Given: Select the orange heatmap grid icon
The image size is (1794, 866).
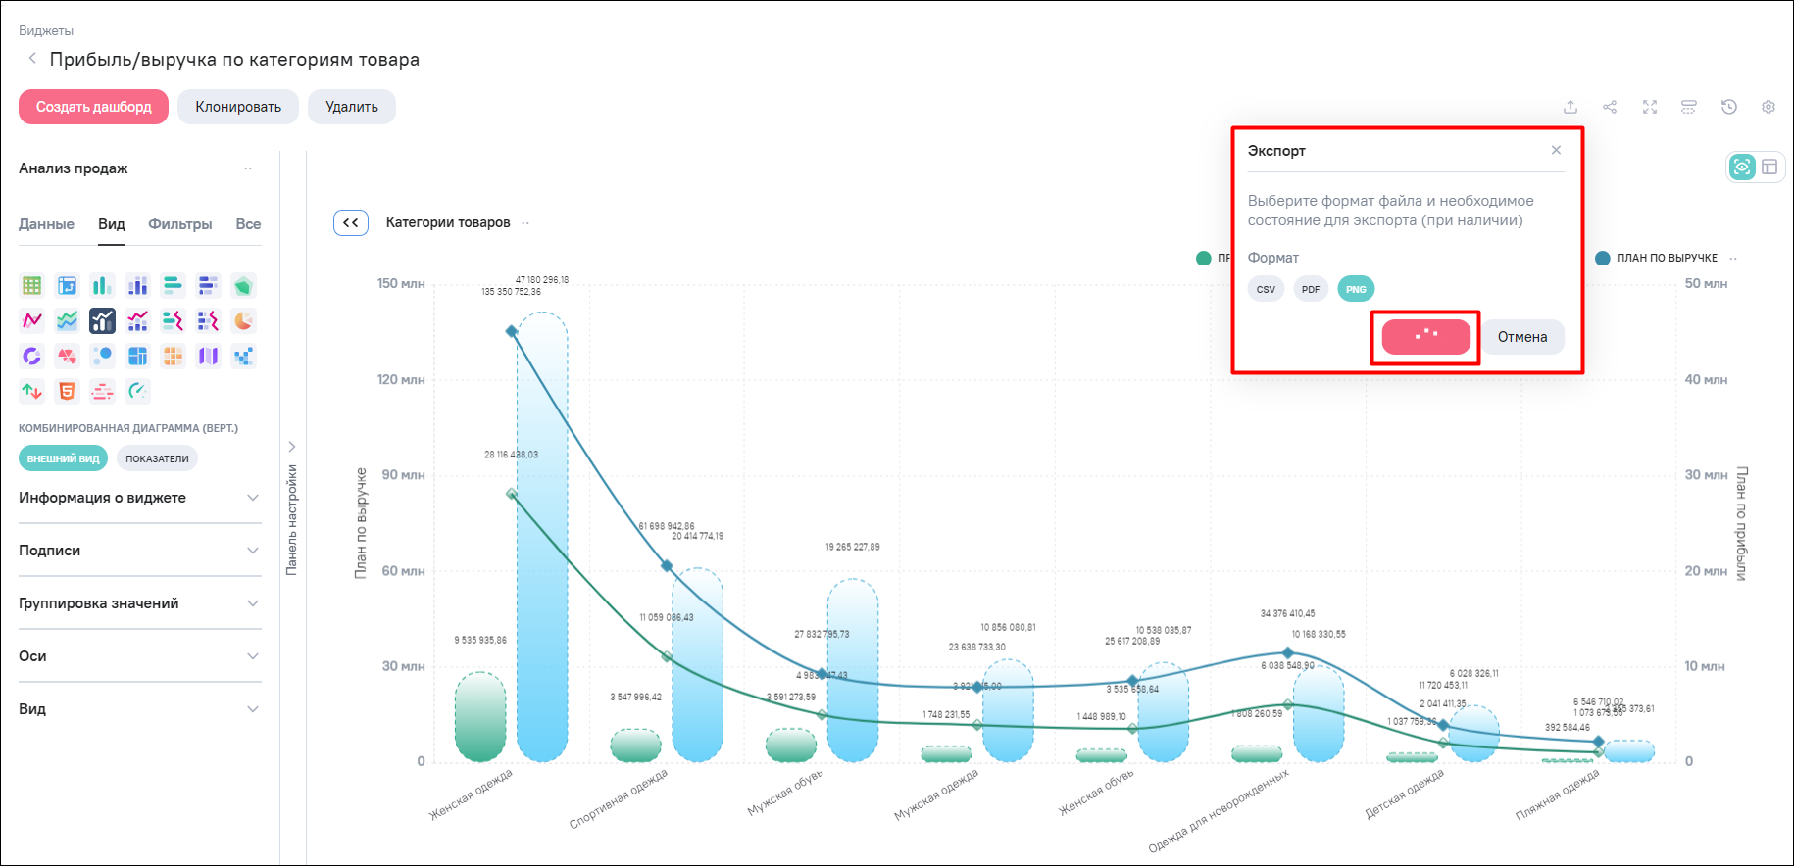Looking at the screenshot, I should pos(173,356).
